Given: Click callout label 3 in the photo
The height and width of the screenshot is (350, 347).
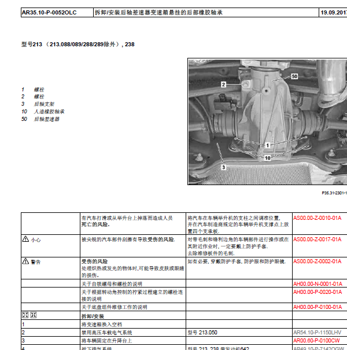Looking at the screenshot, I should pos(223,167).
